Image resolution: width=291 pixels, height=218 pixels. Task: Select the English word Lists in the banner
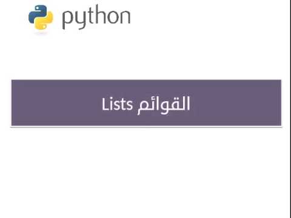point(117,104)
